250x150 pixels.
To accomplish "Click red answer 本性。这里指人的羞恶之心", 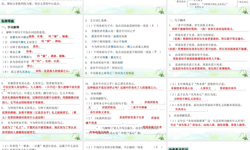I will coord(53,71).
